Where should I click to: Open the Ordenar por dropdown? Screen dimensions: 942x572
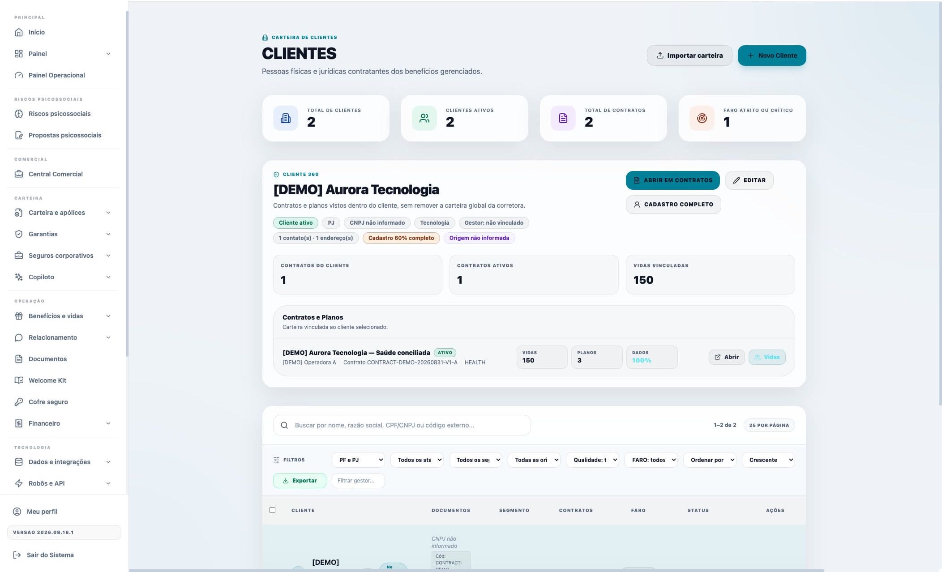point(710,460)
